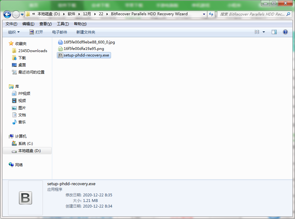Viewport: 295px width, 219px height.
Task: Open 桌面 in favorites
Action: (x=22, y=65)
